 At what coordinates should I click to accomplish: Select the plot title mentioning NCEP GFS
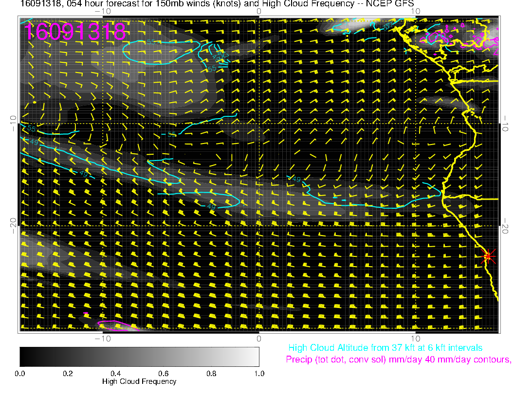pyautogui.click(x=217, y=3)
